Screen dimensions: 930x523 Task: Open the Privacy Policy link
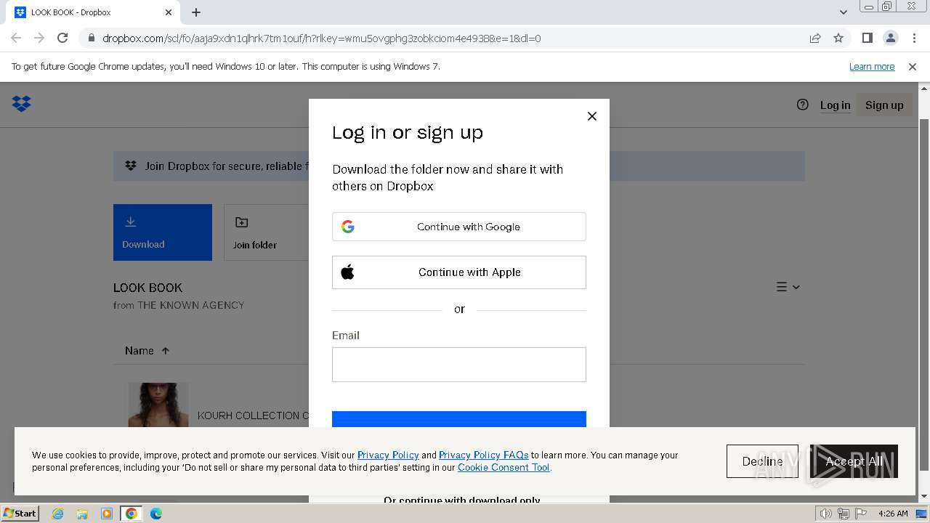(388, 455)
